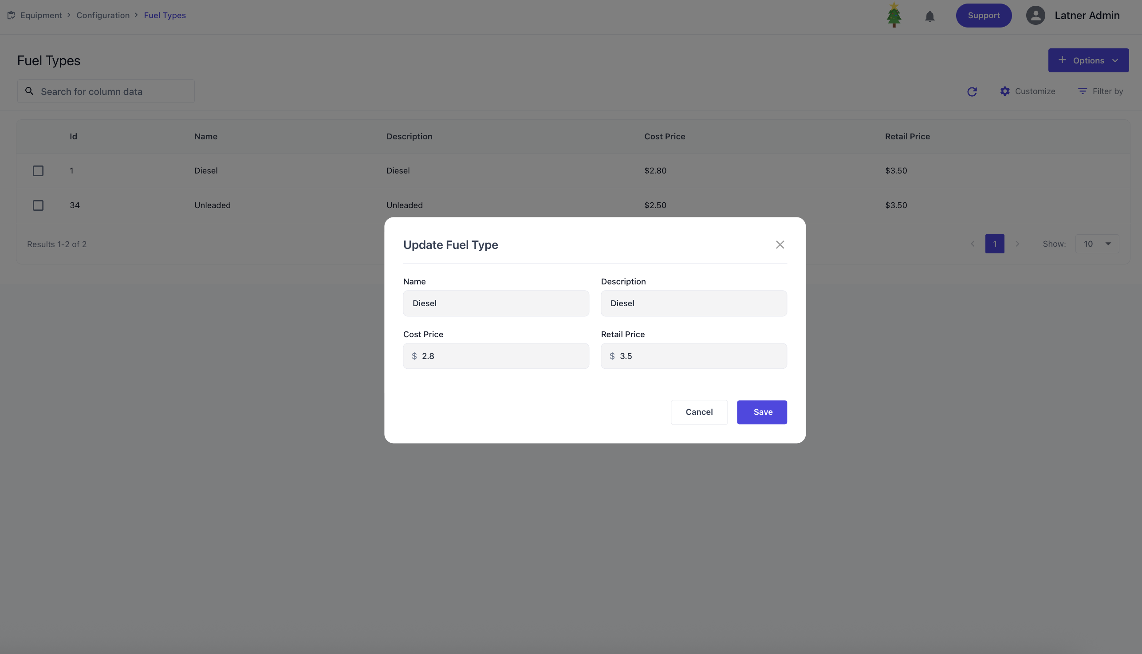Click the notification bell icon
The width and height of the screenshot is (1142, 654).
point(929,16)
